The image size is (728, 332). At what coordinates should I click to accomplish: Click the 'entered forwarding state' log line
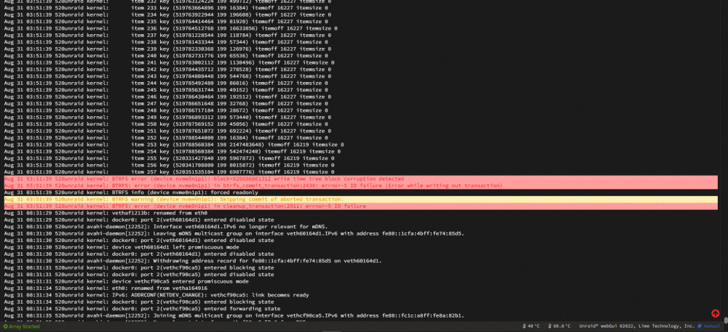142,309
